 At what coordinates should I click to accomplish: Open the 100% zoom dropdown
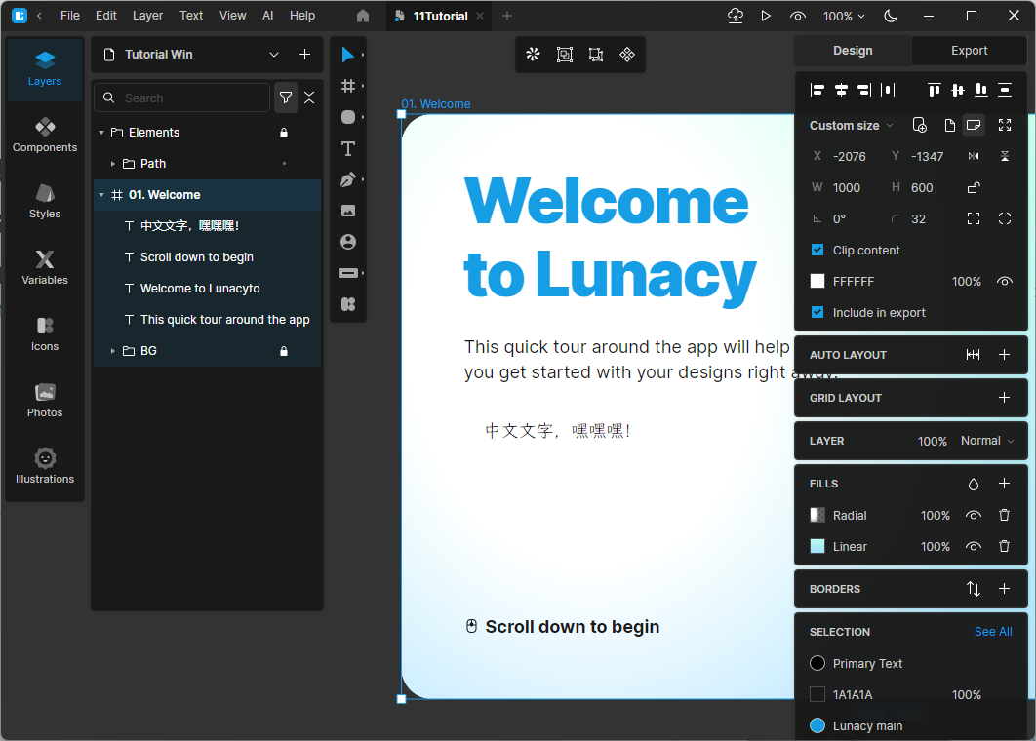coord(844,16)
